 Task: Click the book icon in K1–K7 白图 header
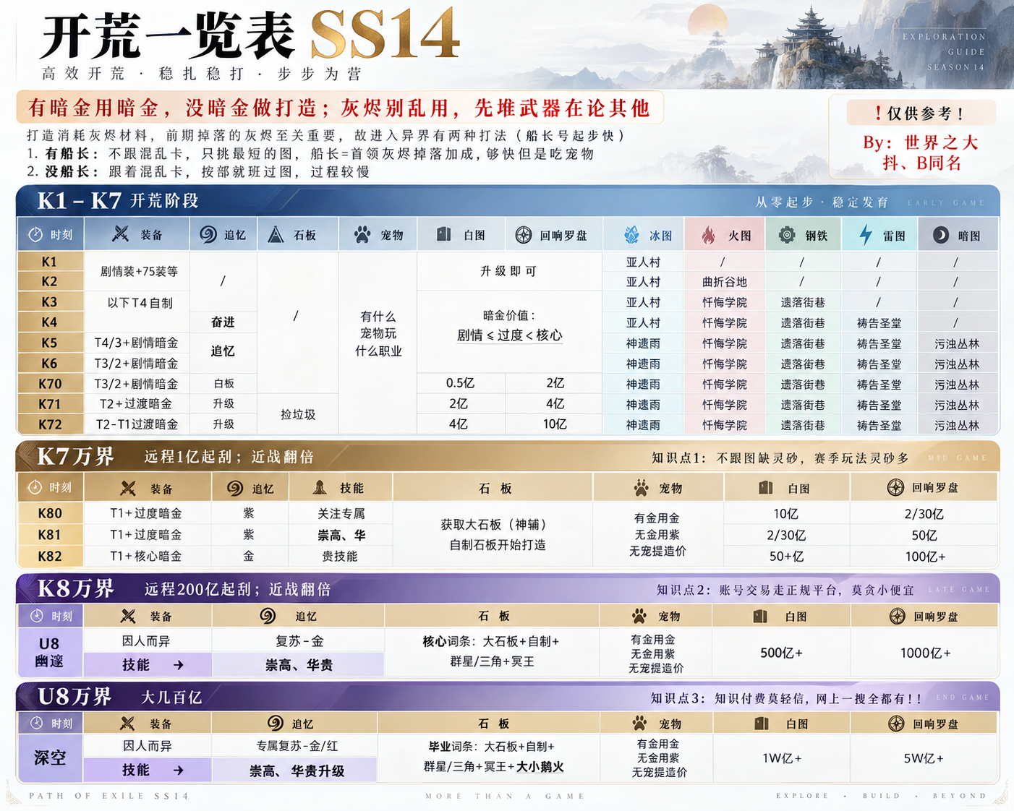pos(444,234)
